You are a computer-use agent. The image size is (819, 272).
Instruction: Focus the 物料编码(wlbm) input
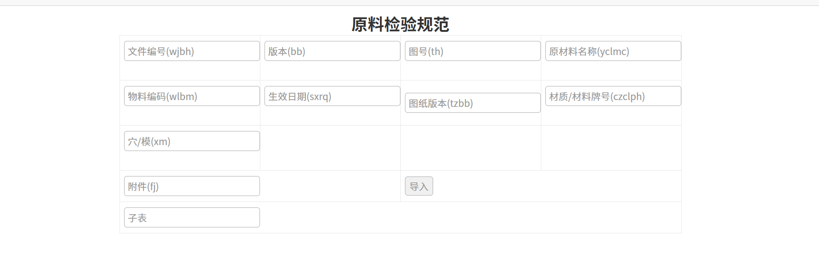(192, 96)
